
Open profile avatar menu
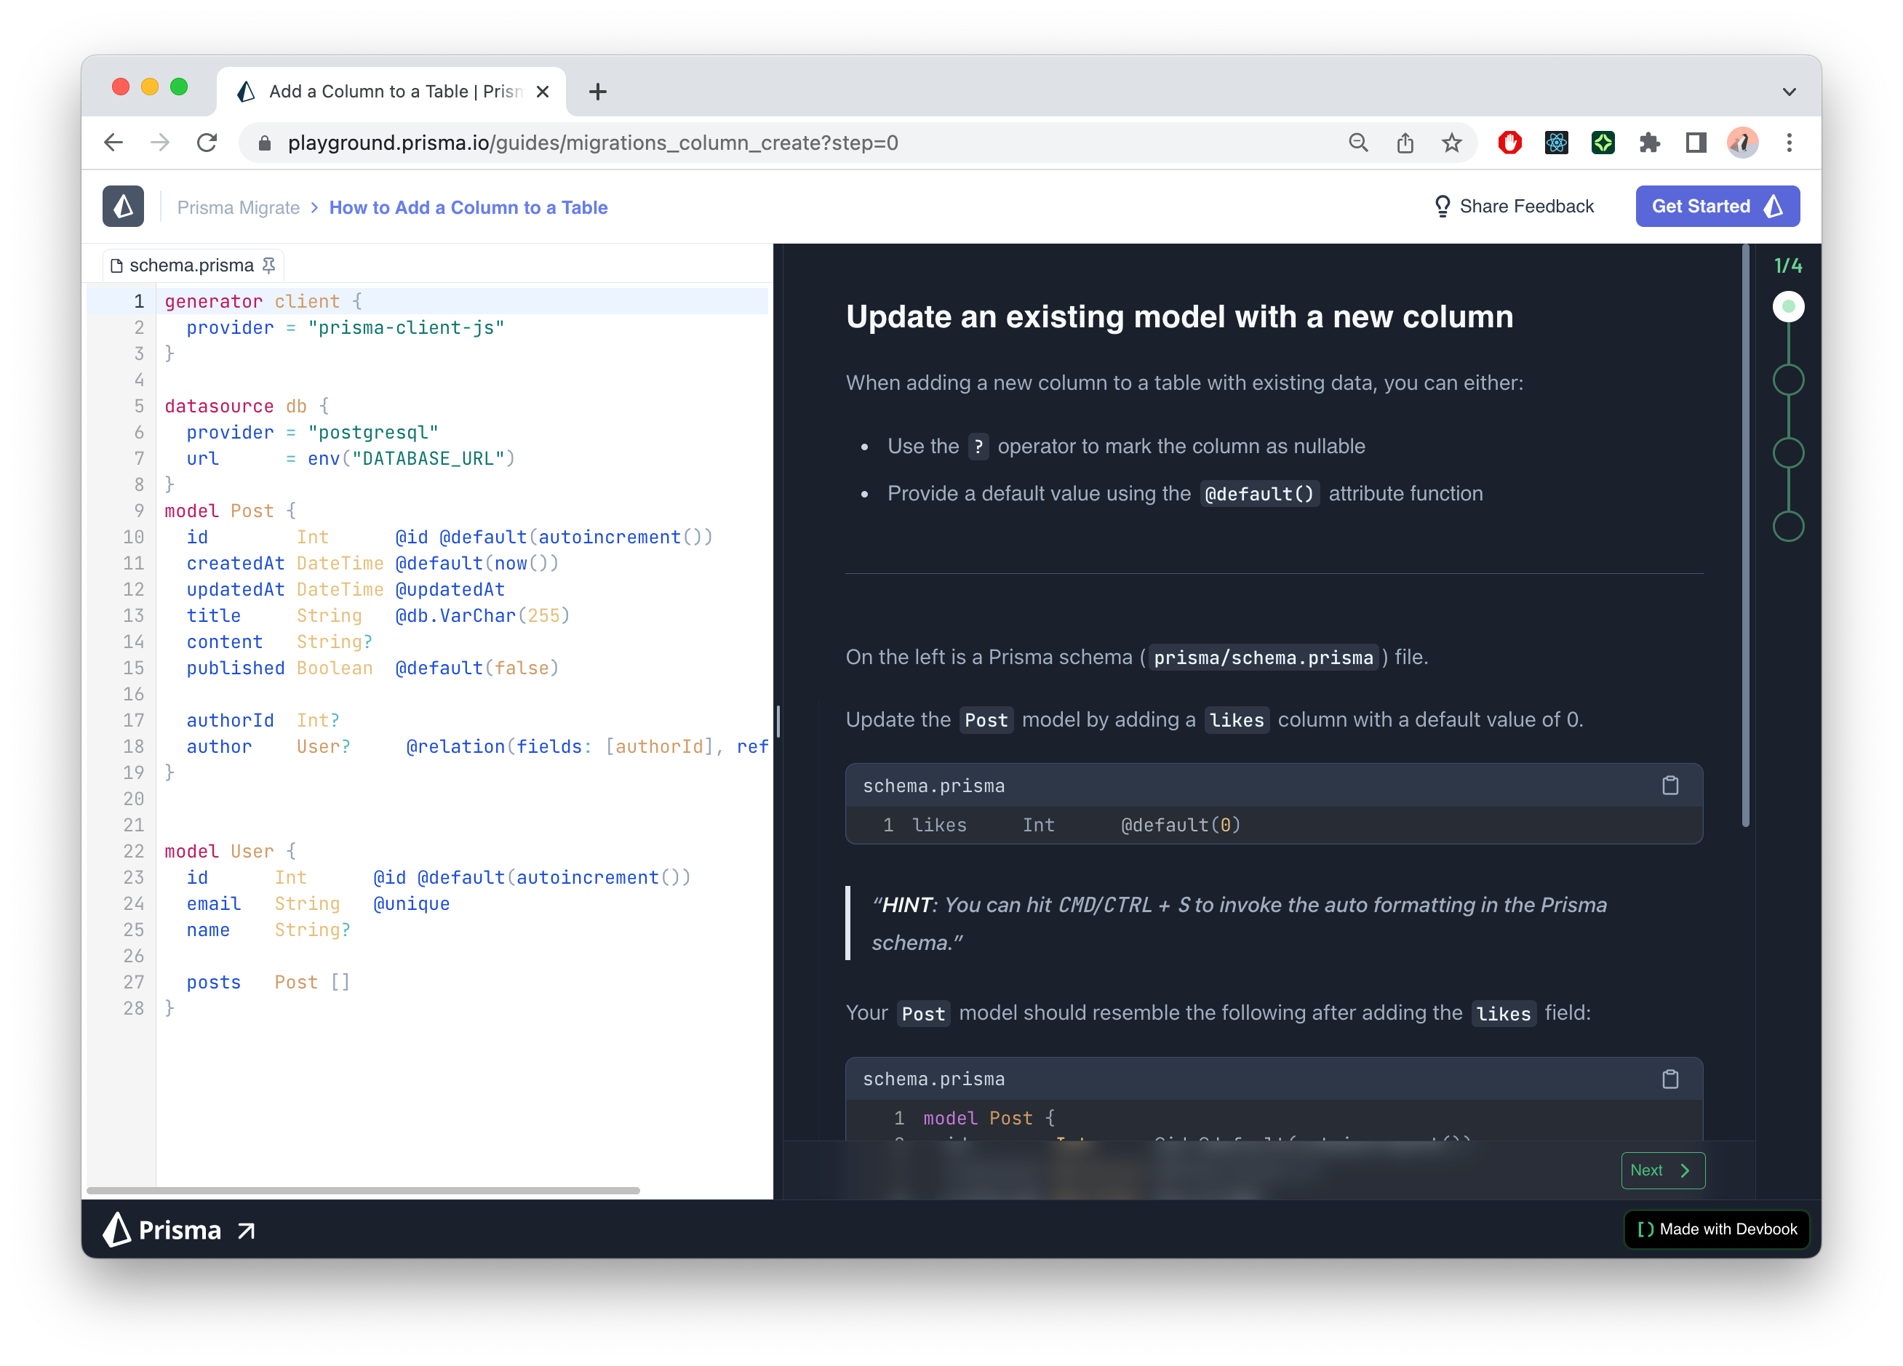[1742, 143]
